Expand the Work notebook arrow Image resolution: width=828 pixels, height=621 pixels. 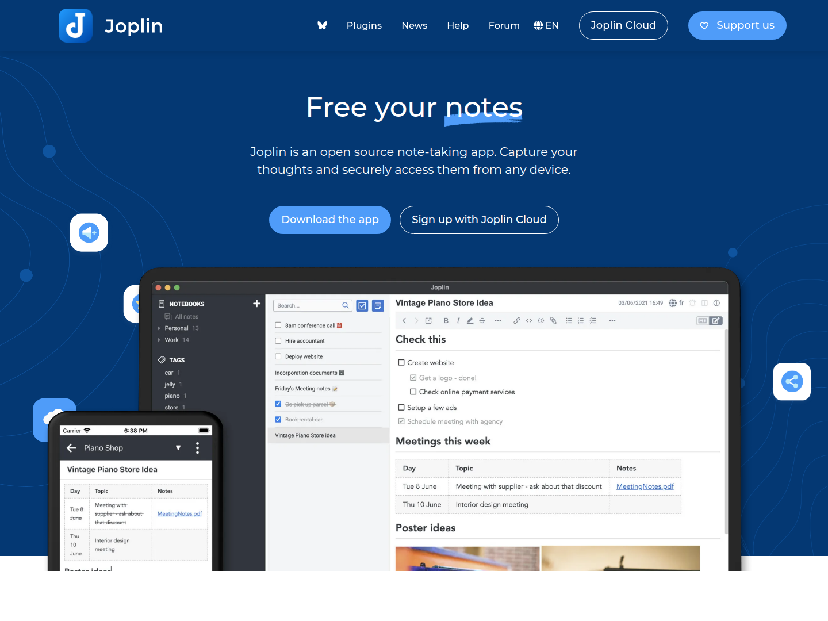coord(159,340)
